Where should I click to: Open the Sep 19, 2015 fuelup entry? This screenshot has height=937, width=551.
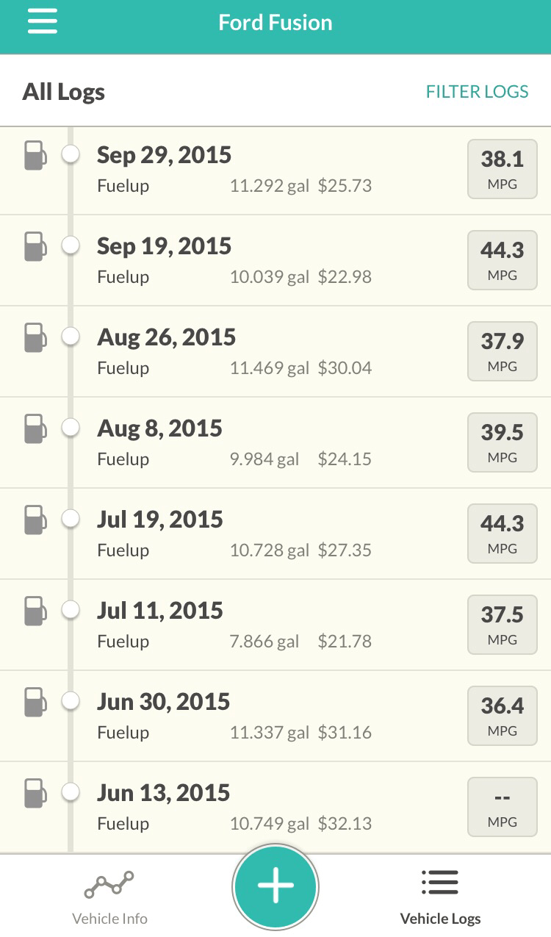click(x=235, y=260)
